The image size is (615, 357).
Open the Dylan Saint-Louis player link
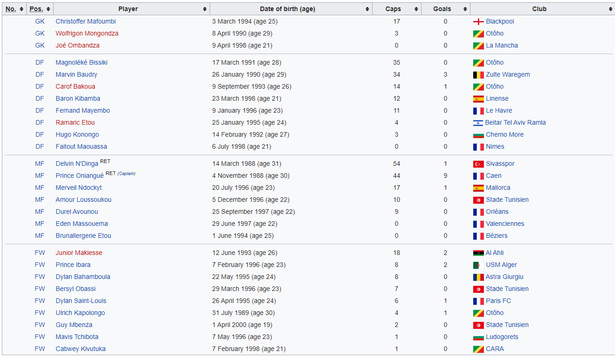[x=81, y=301]
